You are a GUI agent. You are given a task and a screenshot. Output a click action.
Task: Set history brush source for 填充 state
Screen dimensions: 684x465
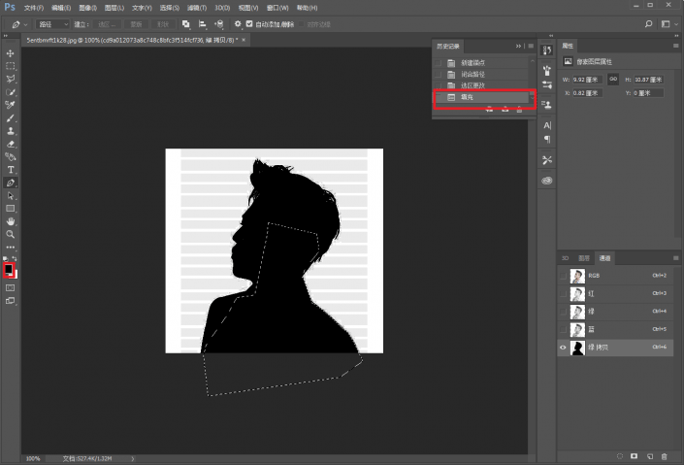(x=438, y=97)
